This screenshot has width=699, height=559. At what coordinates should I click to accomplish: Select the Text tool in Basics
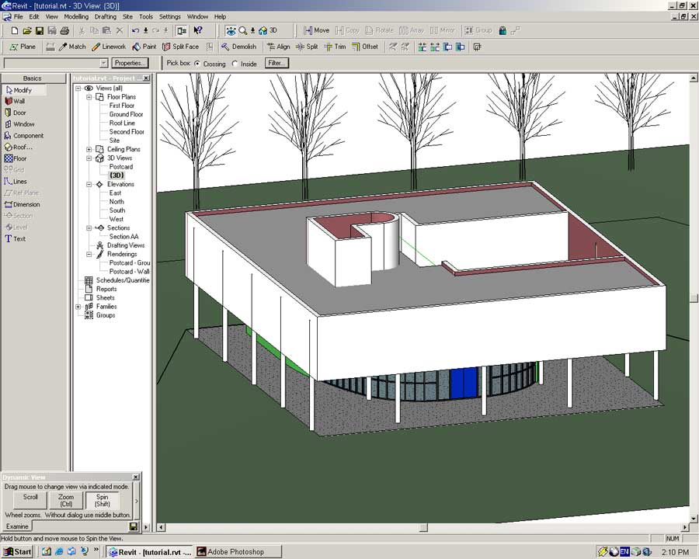point(16,239)
